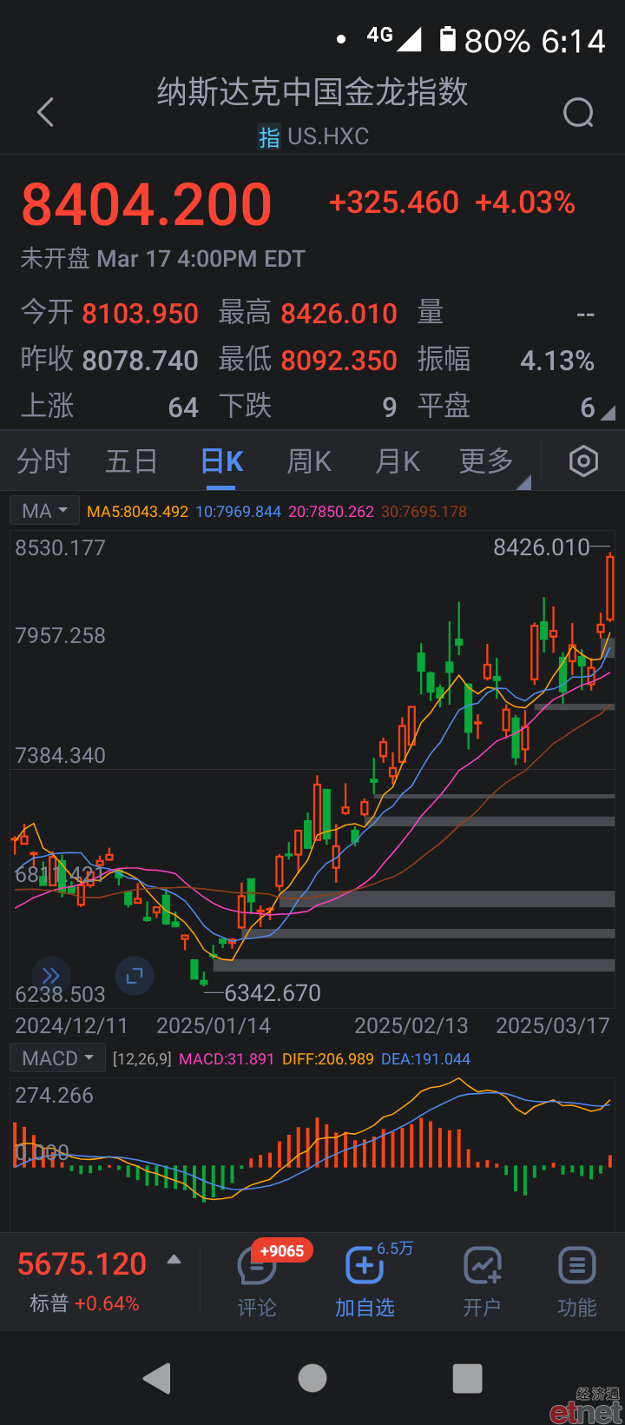Tap the title 纳斯达克中国金龙指数

click(x=312, y=92)
